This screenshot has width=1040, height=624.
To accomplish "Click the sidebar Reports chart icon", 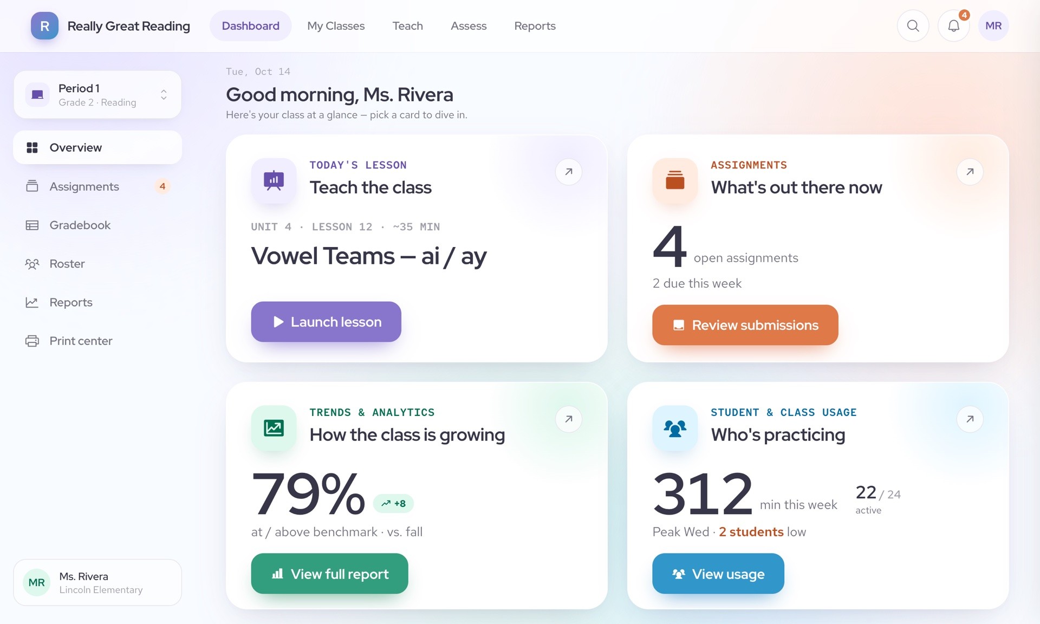I will 32,302.
